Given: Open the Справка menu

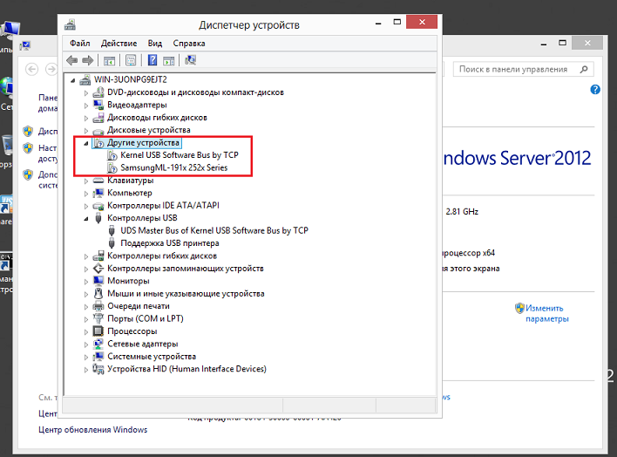Looking at the screenshot, I should pos(189,43).
